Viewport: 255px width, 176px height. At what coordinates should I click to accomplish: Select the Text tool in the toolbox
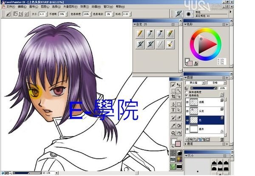173,110
